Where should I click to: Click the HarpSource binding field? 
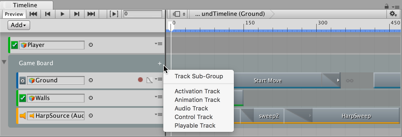pyautogui.click(x=56, y=116)
